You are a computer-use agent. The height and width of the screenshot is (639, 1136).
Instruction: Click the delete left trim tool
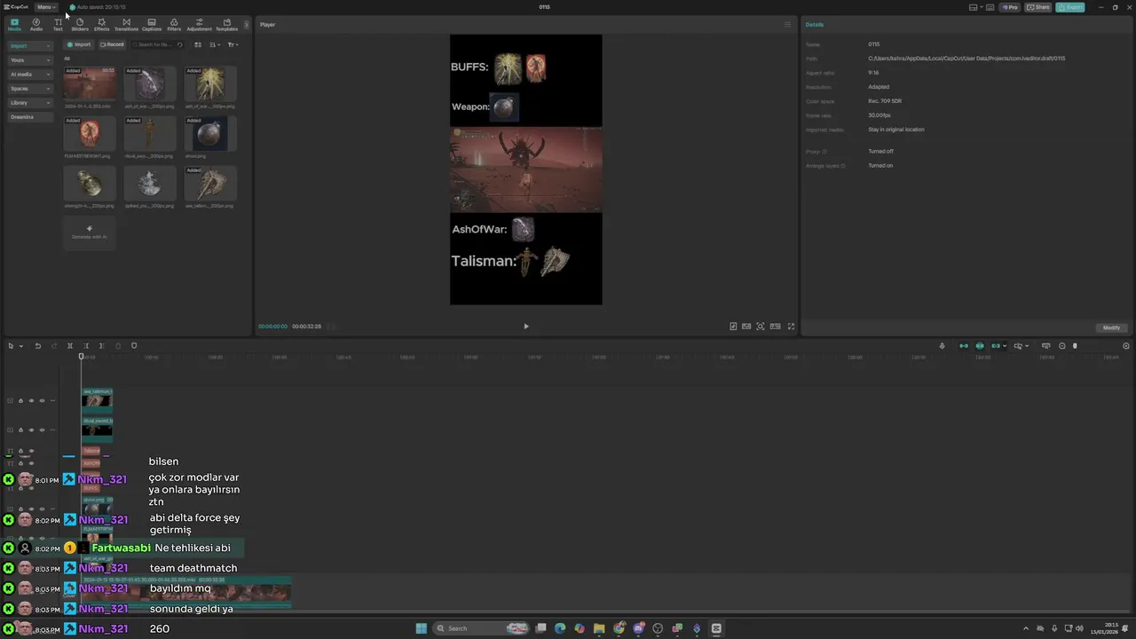(x=86, y=346)
